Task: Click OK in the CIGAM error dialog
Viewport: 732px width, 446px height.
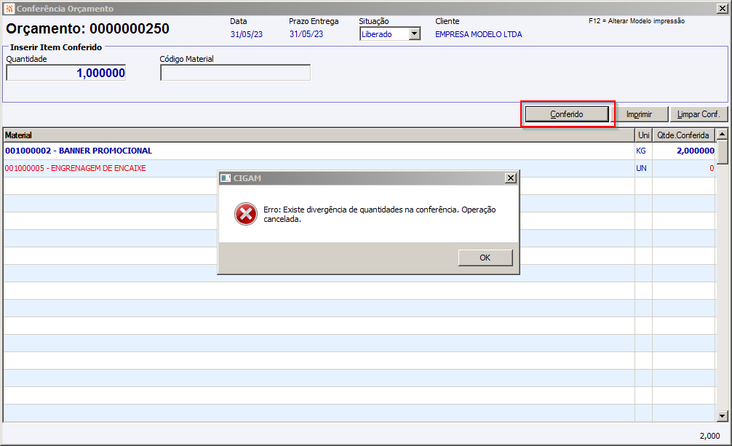Action: point(485,258)
